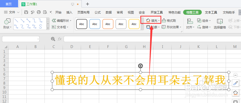
Task: Switch to the 页面布局 tab
Action: click(84, 12)
